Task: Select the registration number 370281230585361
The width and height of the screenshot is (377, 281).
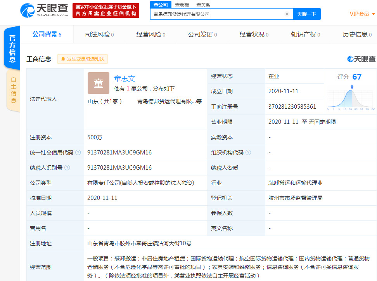Action: 292,107
